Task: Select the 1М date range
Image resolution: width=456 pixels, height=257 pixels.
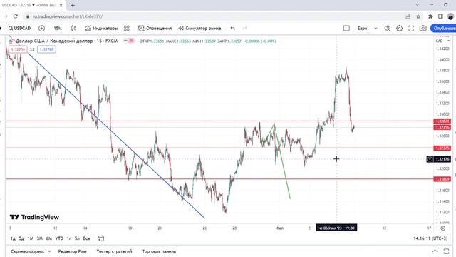Action: click(x=30, y=238)
